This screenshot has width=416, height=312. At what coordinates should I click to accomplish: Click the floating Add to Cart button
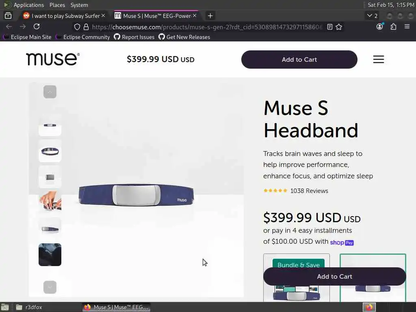click(x=335, y=276)
